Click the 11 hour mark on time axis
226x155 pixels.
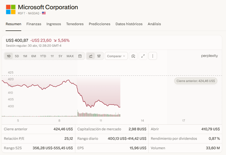[101, 121]
